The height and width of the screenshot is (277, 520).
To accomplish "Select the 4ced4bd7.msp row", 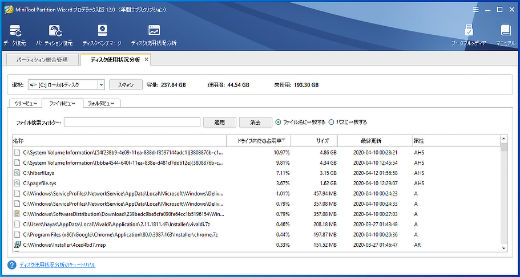I will [x=256, y=245].
